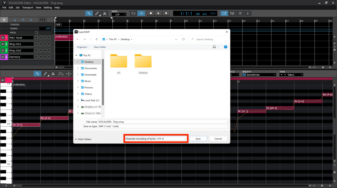Solo the Harmony track
This screenshot has height=188, width=337.
click(45, 57)
